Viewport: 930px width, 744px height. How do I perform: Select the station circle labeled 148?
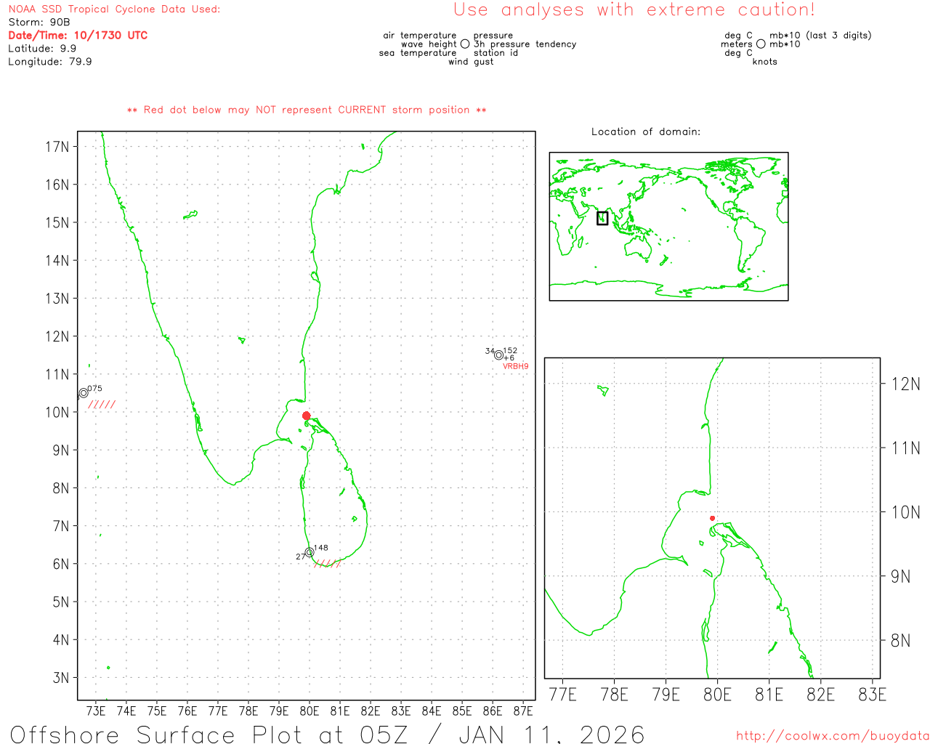tap(310, 552)
